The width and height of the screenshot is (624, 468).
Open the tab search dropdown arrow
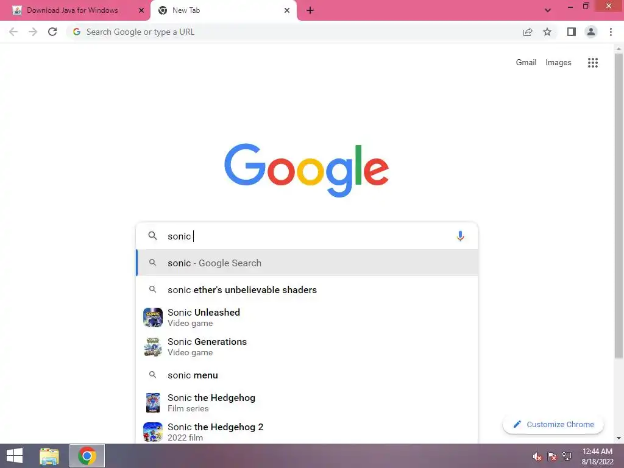(x=548, y=10)
